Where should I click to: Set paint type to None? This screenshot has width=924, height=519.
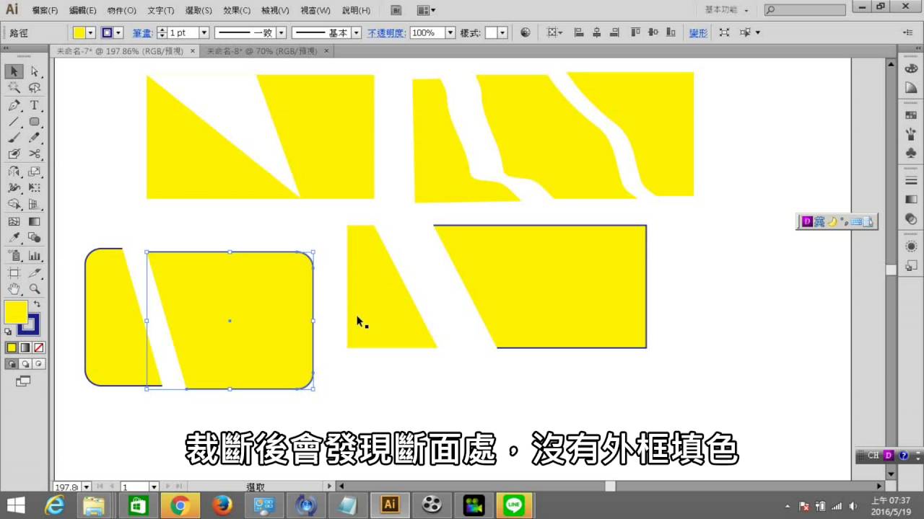39,347
